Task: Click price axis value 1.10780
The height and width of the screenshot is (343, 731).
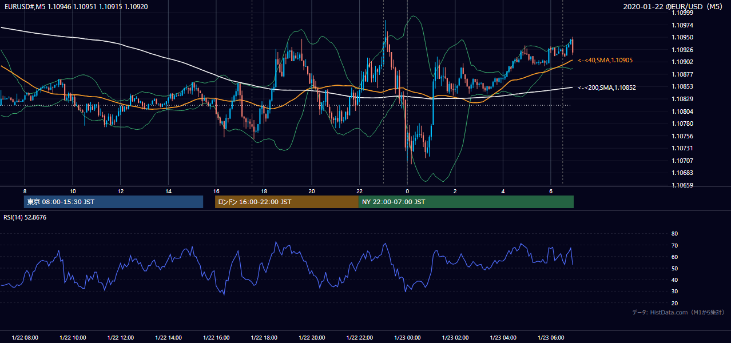Action: tap(683, 123)
